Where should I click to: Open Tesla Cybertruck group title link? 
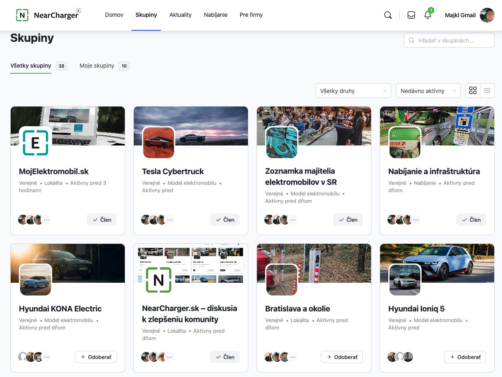(x=173, y=171)
